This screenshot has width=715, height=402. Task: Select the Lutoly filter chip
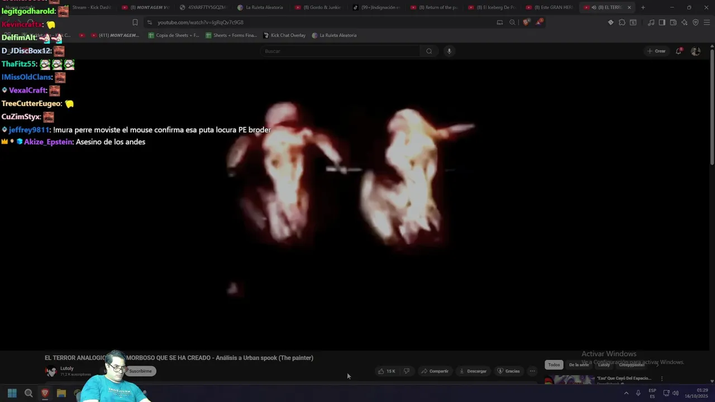point(604,365)
